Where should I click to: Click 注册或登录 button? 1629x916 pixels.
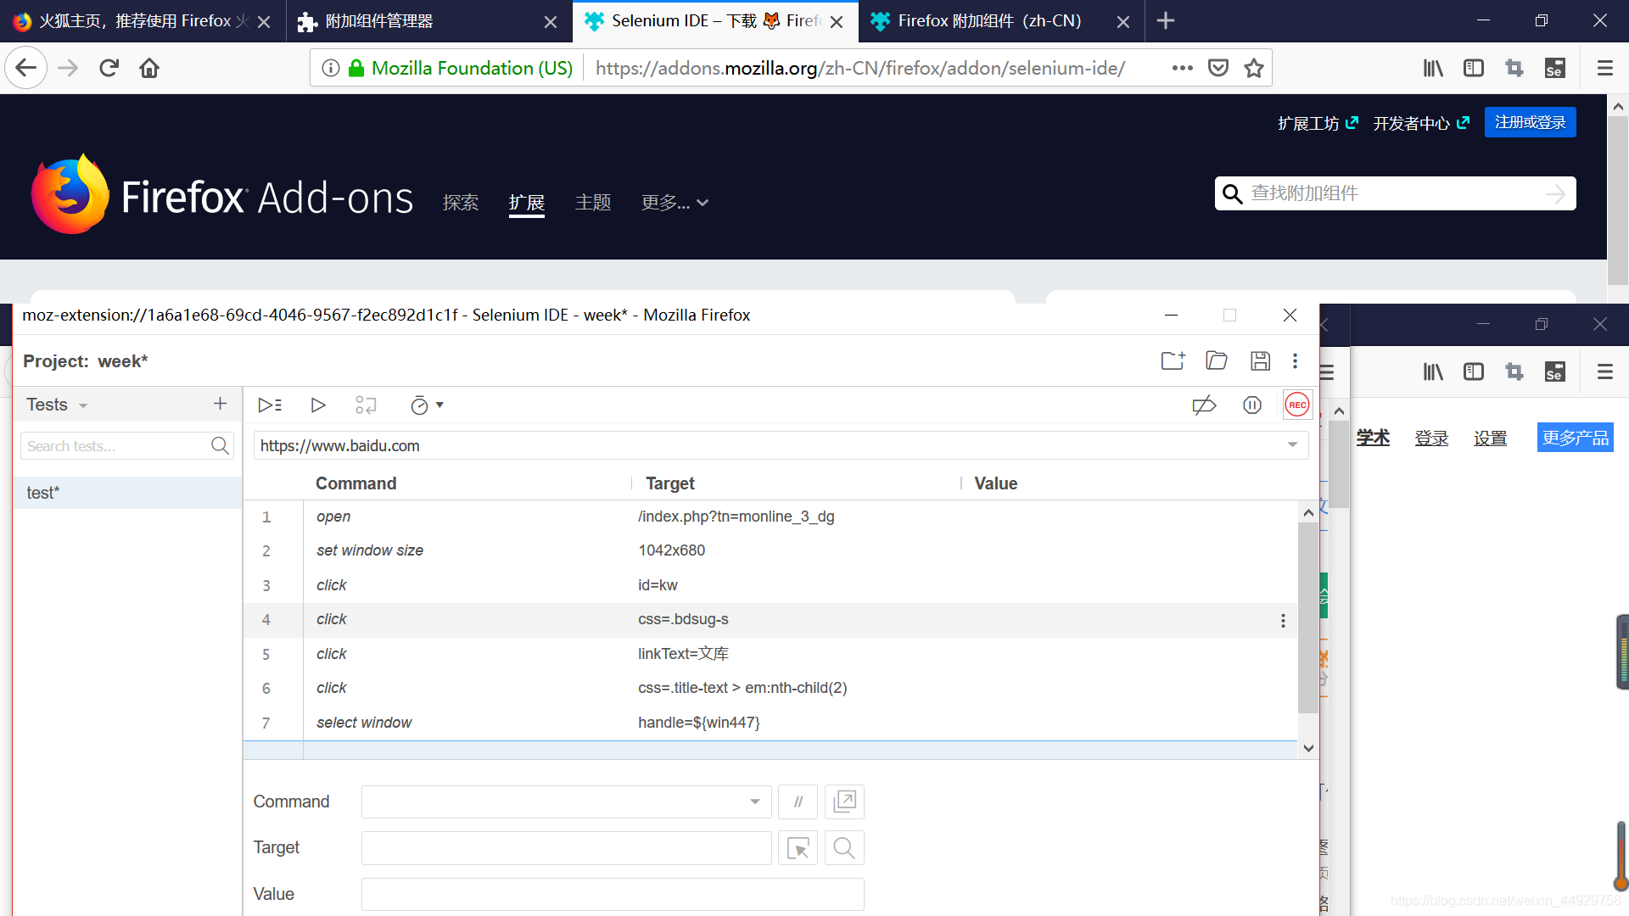click(1530, 123)
